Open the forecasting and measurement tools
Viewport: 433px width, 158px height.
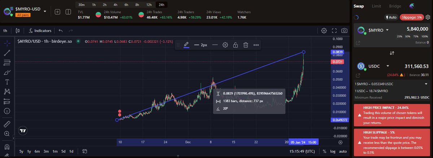pos(7,102)
